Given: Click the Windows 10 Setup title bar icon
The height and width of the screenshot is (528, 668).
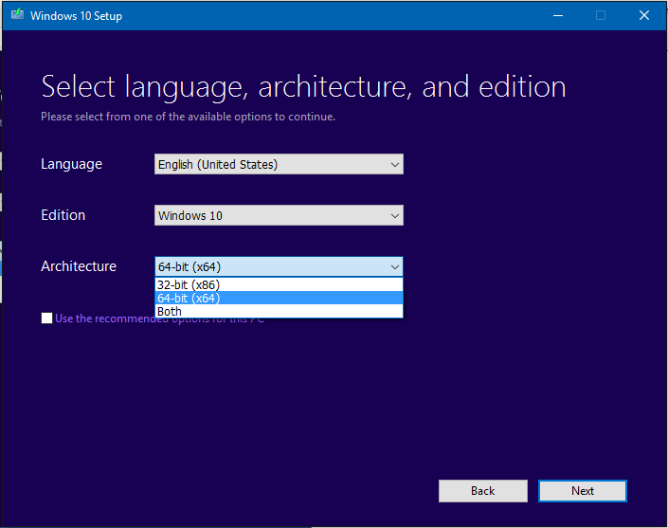Looking at the screenshot, I should (17, 15).
